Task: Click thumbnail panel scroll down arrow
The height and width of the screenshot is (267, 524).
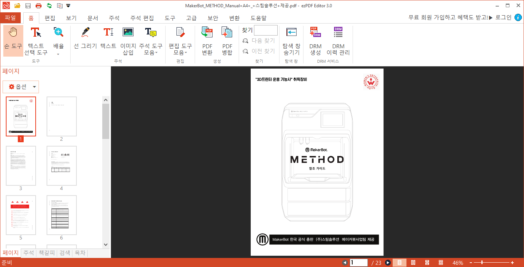Action: click(x=106, y=245)
